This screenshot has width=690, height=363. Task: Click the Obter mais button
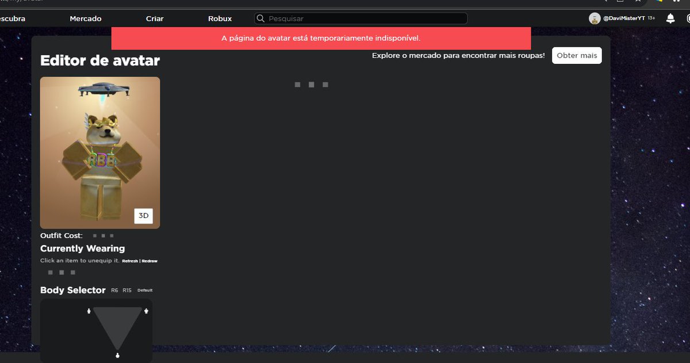pos(577,55)
